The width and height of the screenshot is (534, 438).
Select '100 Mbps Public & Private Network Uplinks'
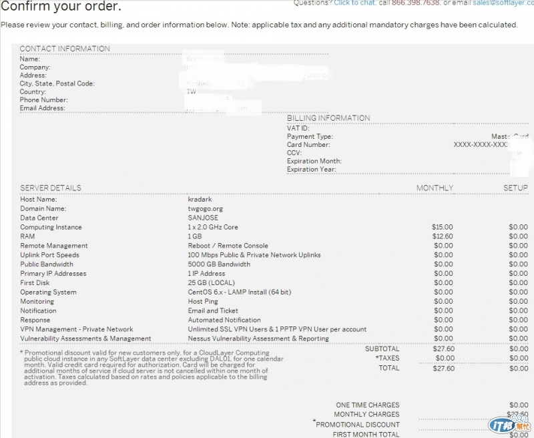(x=254, y=255)
